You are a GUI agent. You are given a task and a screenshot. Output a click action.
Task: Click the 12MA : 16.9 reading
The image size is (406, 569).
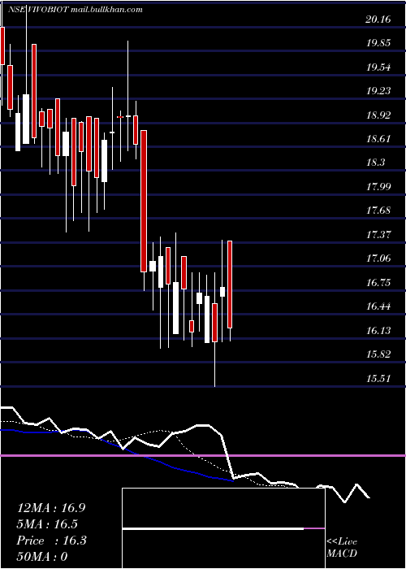51,508
